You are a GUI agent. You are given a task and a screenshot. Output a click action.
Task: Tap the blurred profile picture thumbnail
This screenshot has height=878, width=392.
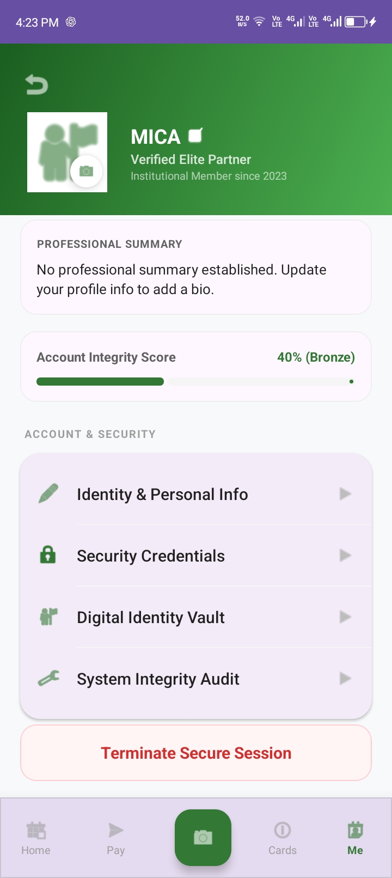pyautogui.click(x=67, y=152)
